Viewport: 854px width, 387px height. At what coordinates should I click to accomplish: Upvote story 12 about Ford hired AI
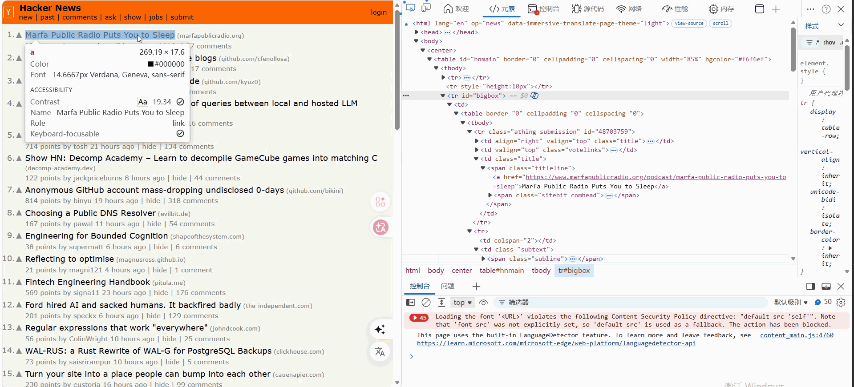[19, 305]
